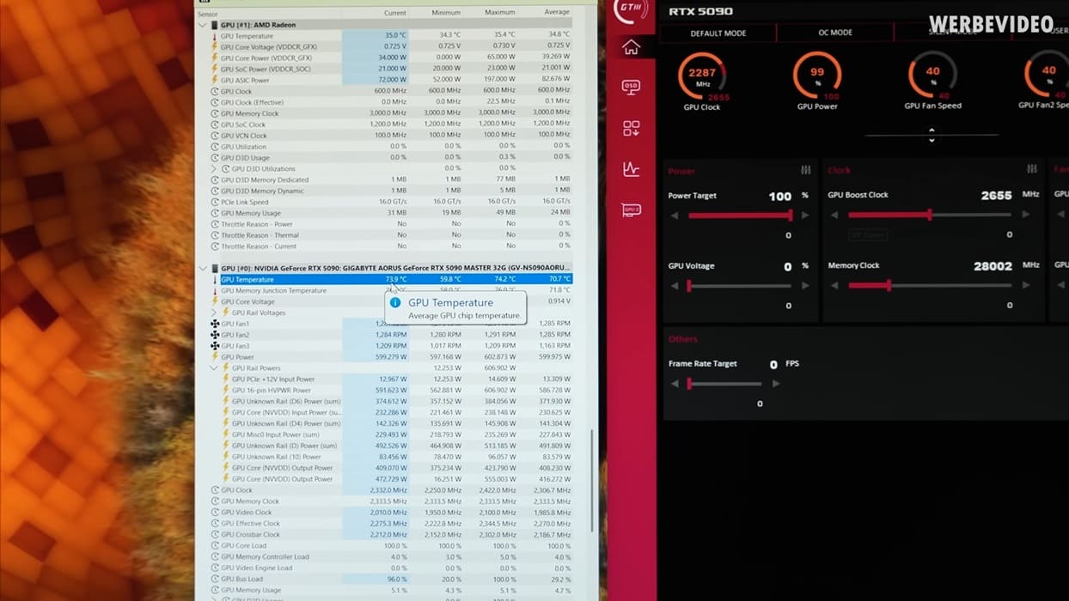The image size is (1069, 601).
Task: Collapse the NVIDIA GeForce RTX 5090 sensor group
Action: click(203, 269)
